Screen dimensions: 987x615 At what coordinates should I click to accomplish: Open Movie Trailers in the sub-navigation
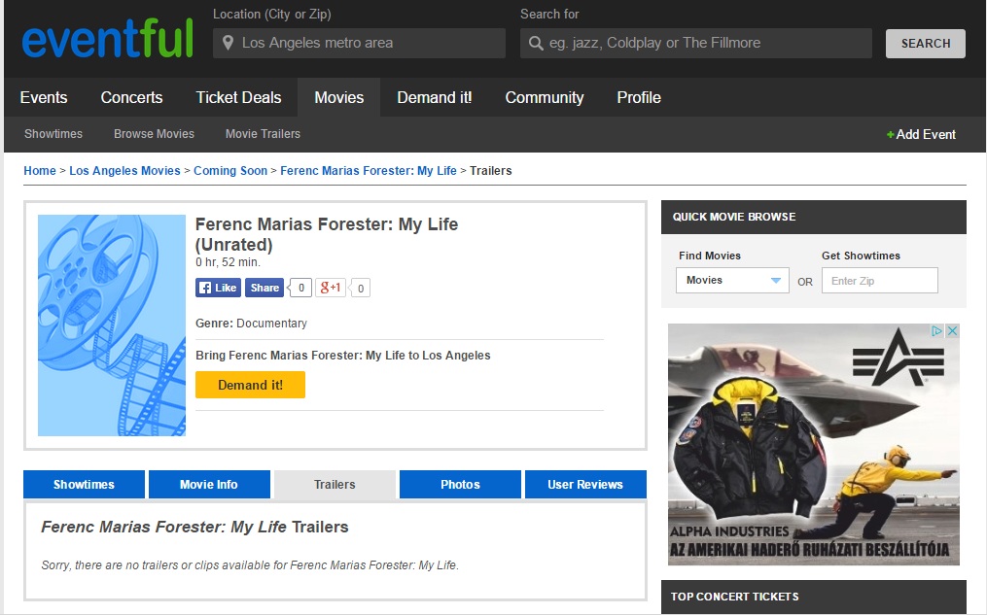coord(263,134)
